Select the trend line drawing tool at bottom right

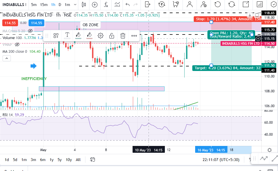click(275, 159)
